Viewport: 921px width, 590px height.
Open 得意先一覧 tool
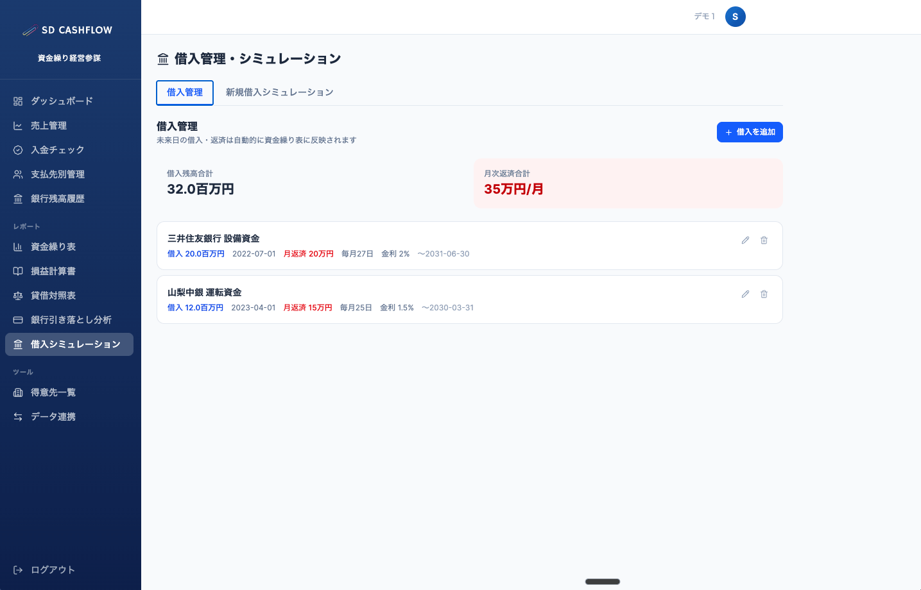tap(69, 392)
